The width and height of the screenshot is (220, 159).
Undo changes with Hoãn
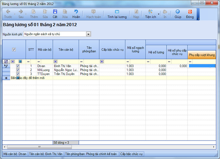coord(76,14)
